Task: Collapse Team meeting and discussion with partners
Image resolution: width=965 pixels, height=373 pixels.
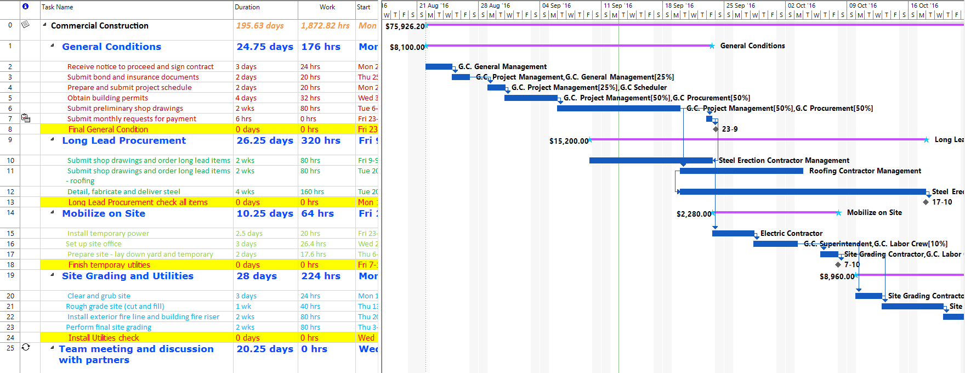Action: pos(52,348)
